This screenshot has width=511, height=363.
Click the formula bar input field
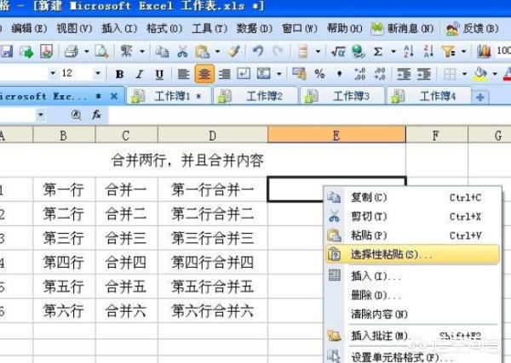tap(310, 115)
